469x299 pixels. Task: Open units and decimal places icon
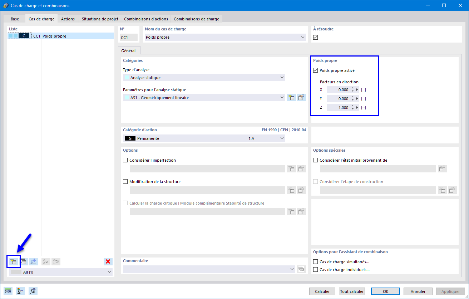8,291
